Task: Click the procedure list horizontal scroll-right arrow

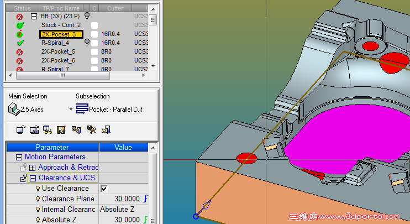Action: coord(143,76)
